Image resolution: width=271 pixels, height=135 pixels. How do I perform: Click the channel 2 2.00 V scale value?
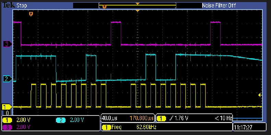[77, 120]
